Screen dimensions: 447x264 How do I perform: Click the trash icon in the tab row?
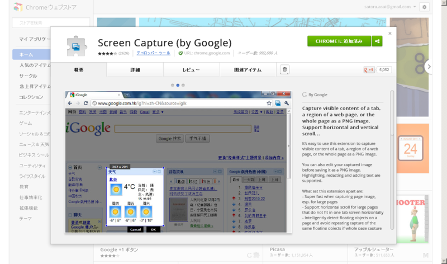point(284,69)
